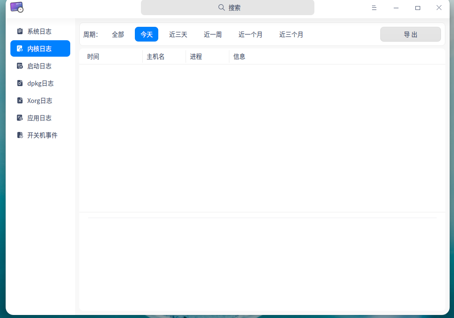Click the 导出 export button

[x=410, y=34]
